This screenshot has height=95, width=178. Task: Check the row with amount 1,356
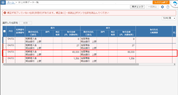pos(5,60)
